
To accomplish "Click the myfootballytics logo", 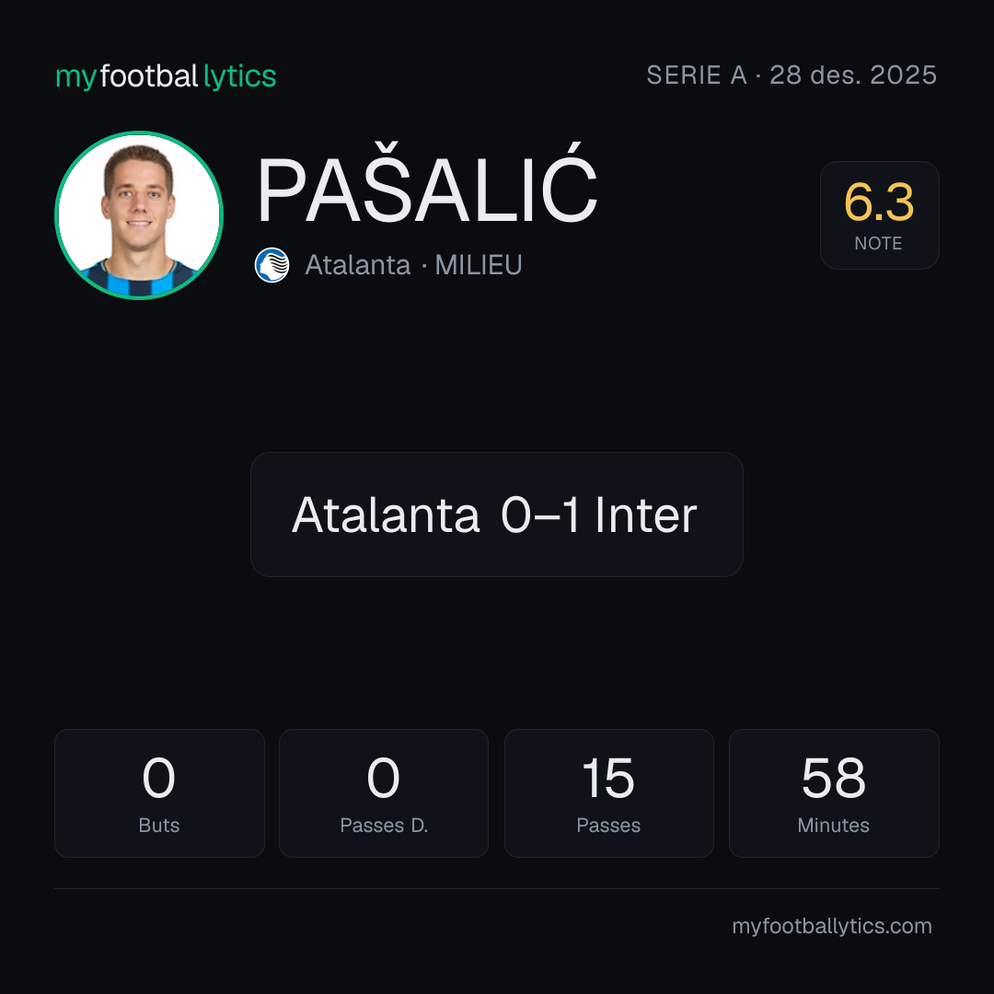I will [166, 76].
